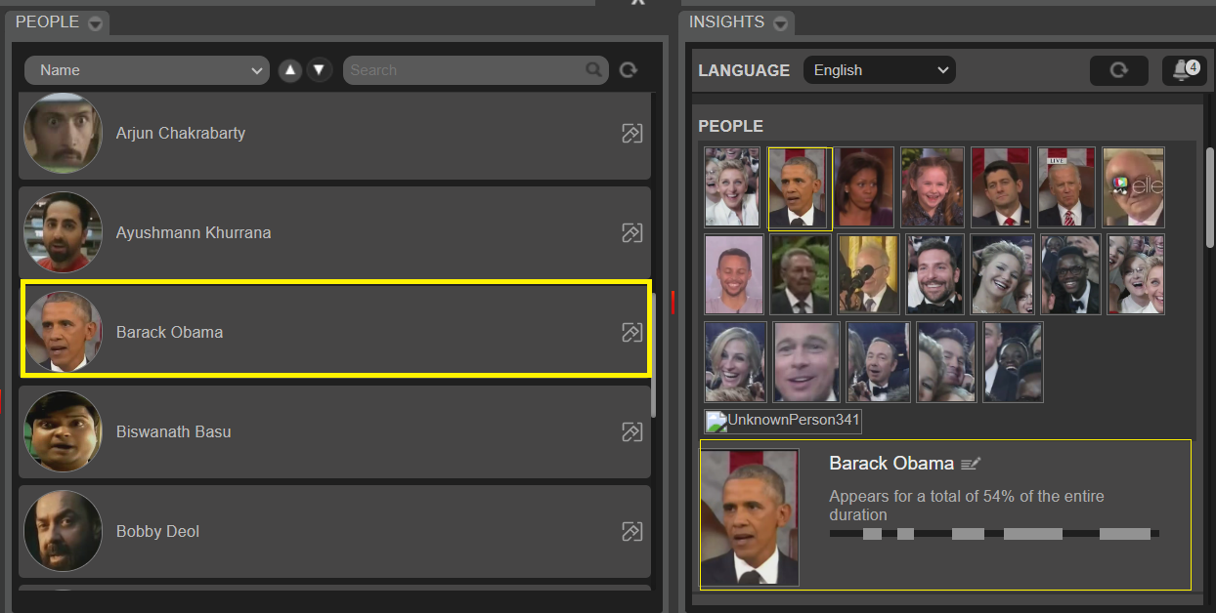The height and width of the screenshot is (613, 1216).
Task: Click the magnifier icon in Search box
Action: 593,70
